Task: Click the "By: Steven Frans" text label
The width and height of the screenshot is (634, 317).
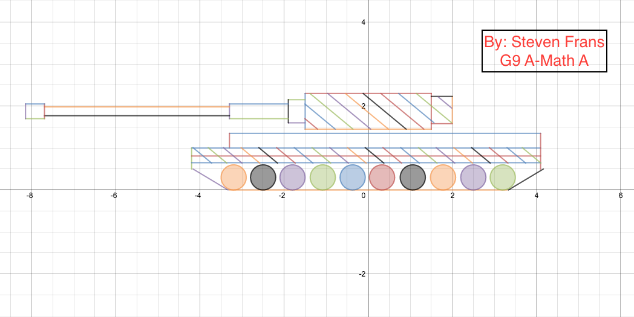Action: pos(544,42)
